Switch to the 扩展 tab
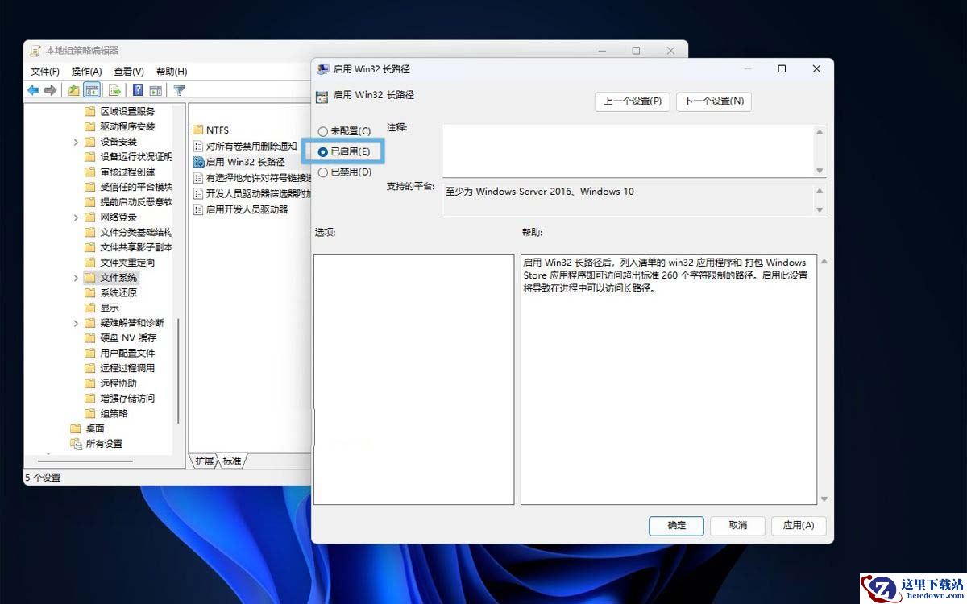This screenshot has height=604, width=967. tap(205, 461)
